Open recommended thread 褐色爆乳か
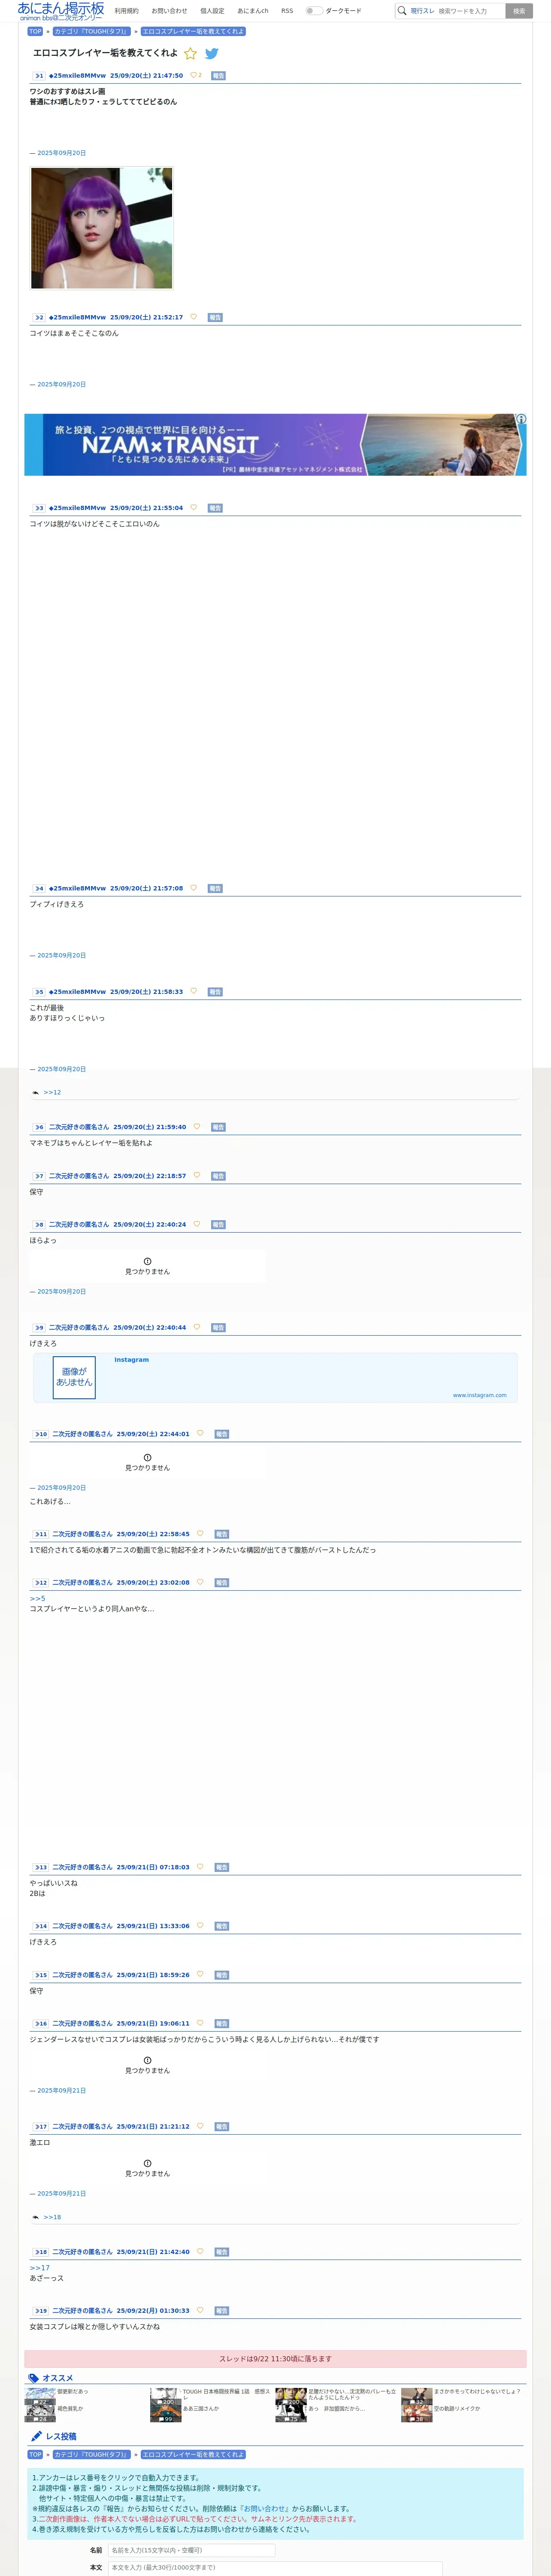 70,2409
